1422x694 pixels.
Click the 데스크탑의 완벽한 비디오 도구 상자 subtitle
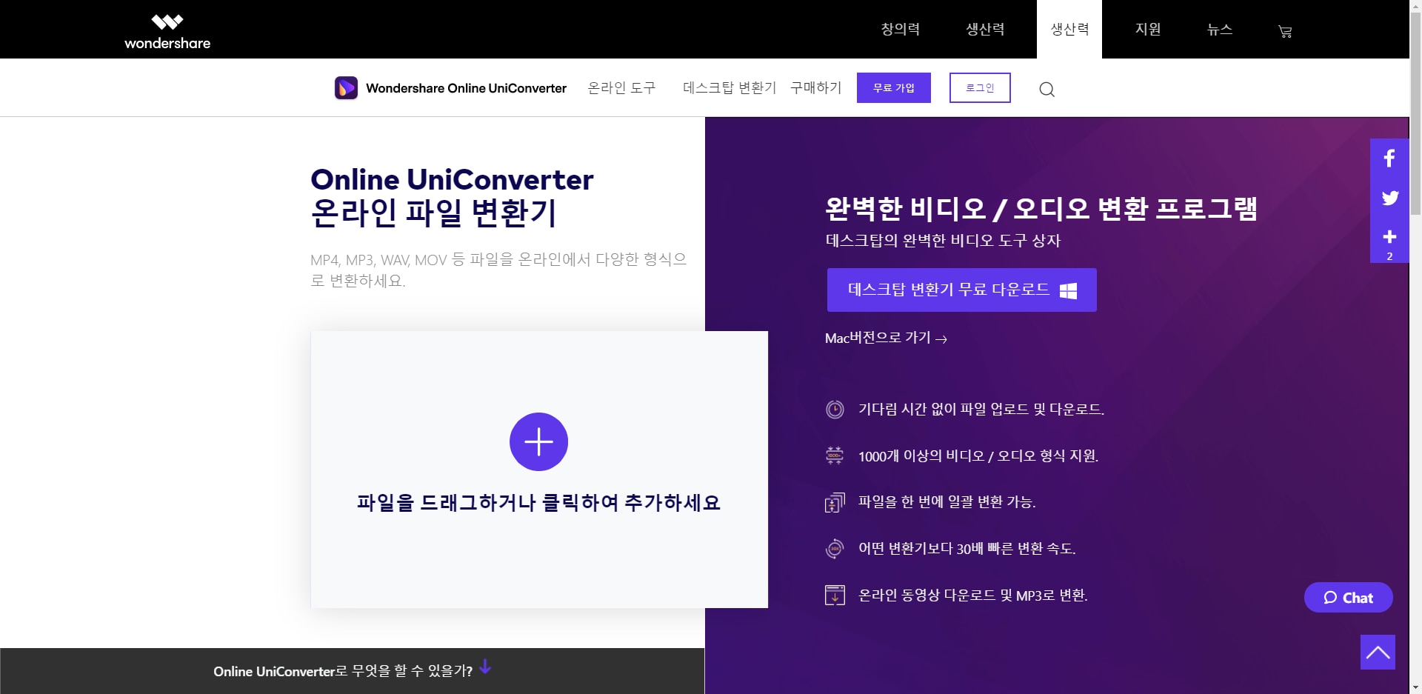pos(943,240)
